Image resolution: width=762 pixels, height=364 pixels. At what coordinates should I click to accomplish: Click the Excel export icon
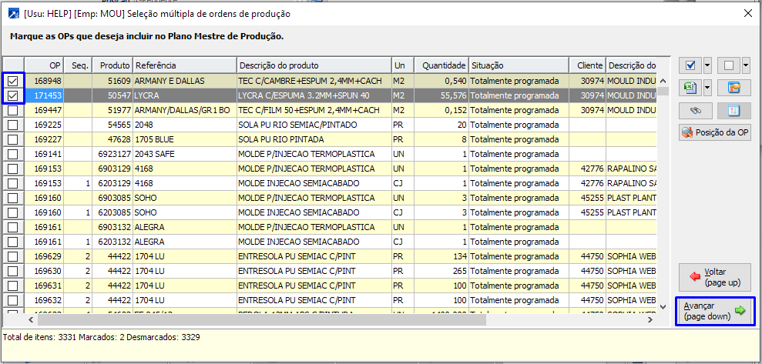pos(690,88)
